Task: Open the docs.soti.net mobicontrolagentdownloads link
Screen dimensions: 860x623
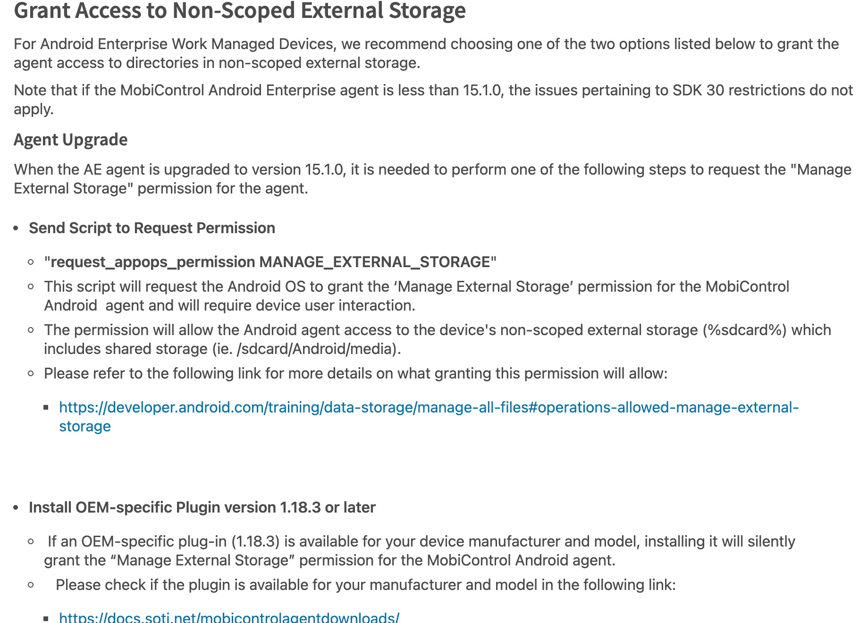Action: pos(229,618)
